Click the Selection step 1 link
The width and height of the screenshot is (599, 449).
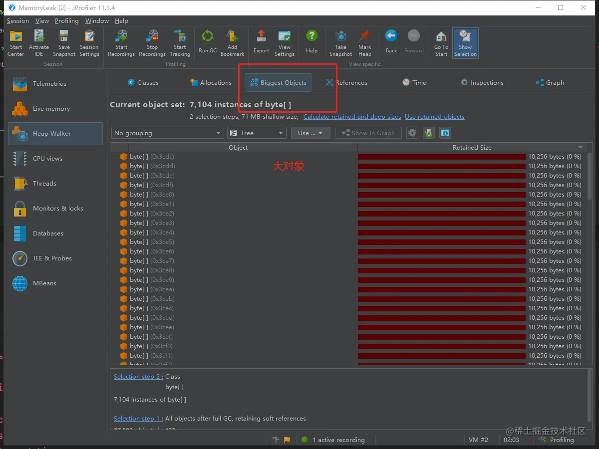138,419
